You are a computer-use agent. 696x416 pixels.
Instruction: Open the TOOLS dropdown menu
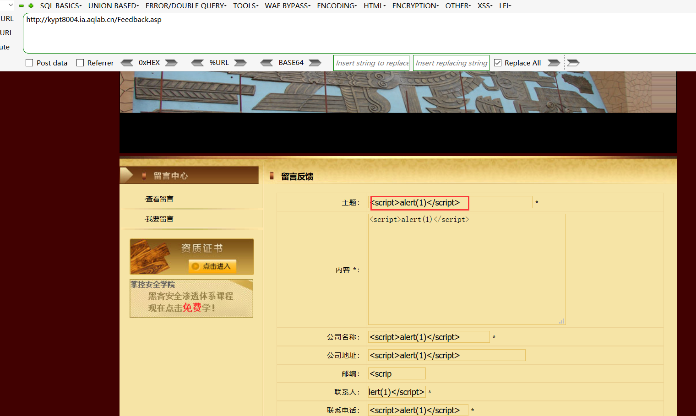click(x=246, y=6)
